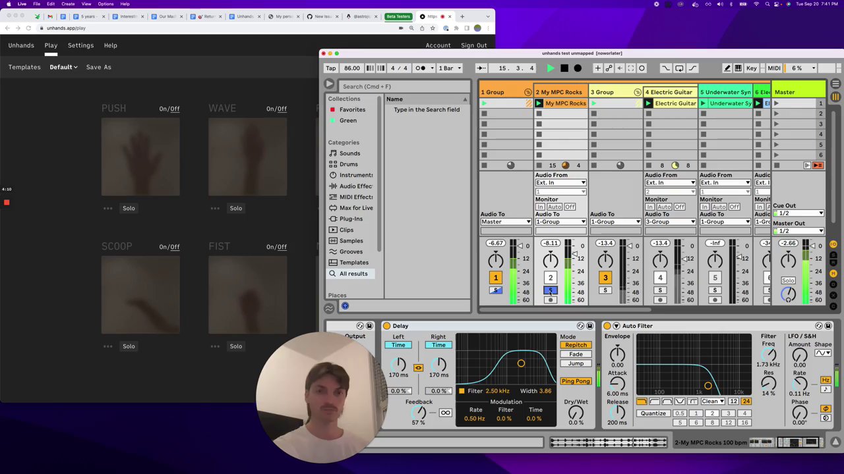Viewport: 844px width, 474px height.
Task: Click the delay Feedback freeze infinity icon
Action: pyautogui.click(x=445, y=413)
